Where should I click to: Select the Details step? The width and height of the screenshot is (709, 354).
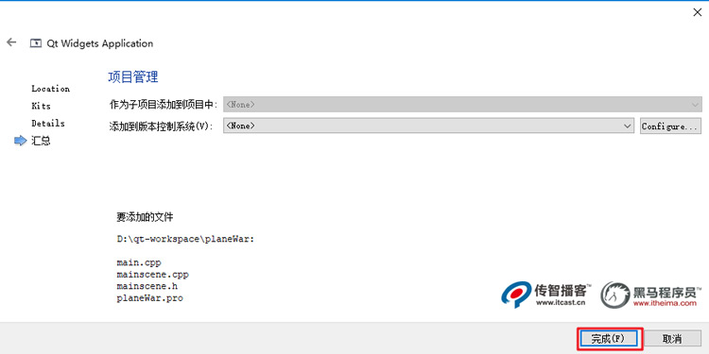[48, 124]
